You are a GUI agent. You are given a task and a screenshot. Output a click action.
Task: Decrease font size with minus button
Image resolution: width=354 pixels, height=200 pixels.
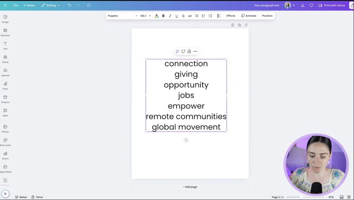click(137, 16)
